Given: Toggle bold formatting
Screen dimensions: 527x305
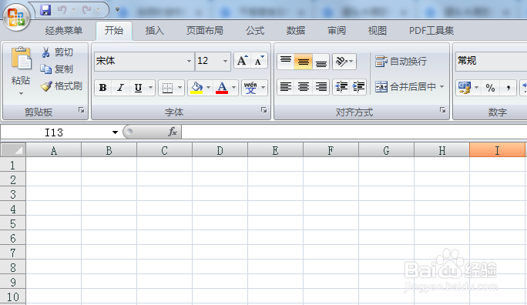Looking at the screenshot, I should (102, 88).
